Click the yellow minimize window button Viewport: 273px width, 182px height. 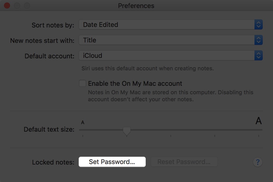point(17,5)
